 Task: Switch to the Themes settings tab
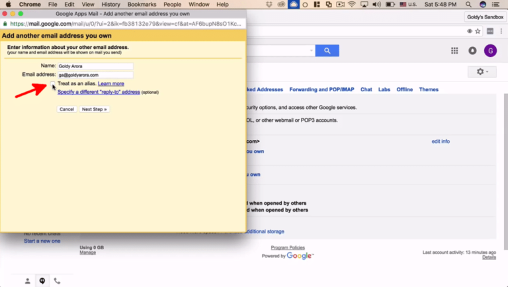click(x=429, y=89)
